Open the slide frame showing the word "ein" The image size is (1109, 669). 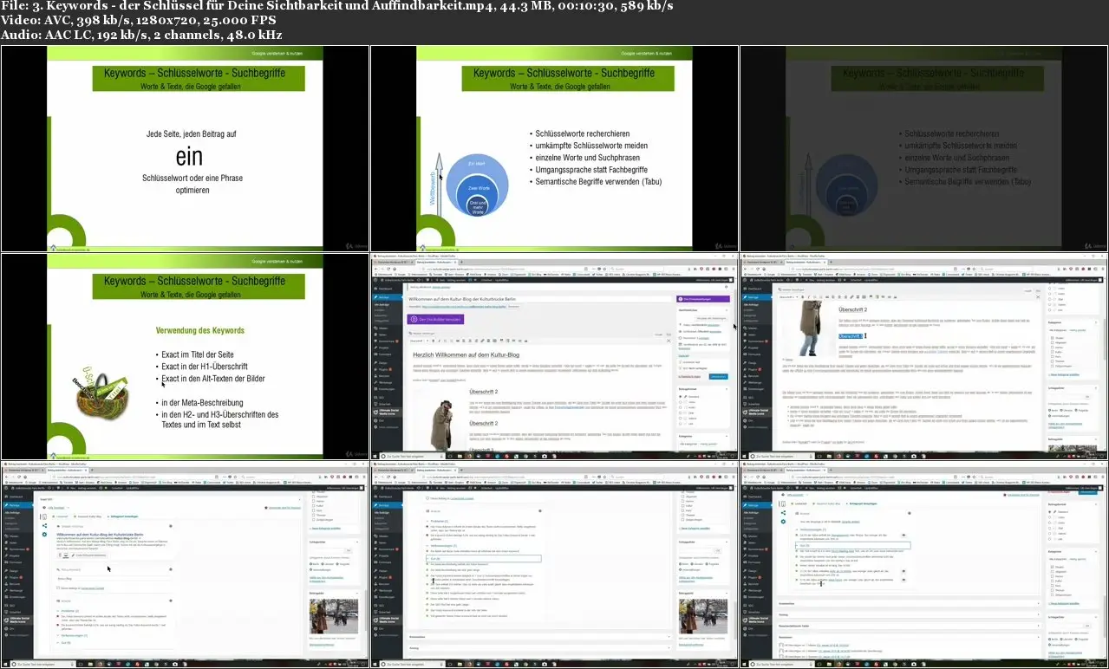pos(185,148)
